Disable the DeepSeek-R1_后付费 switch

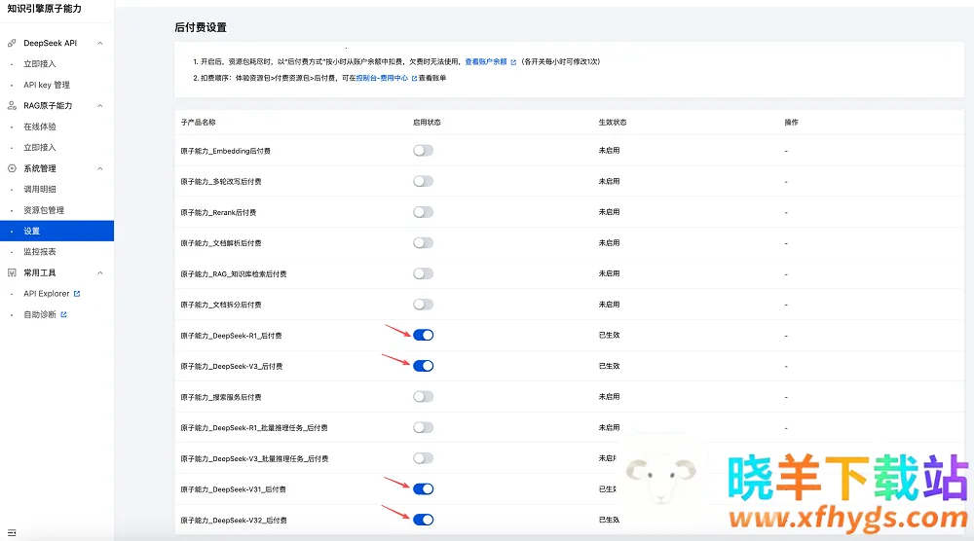click(x=423, y=335)
